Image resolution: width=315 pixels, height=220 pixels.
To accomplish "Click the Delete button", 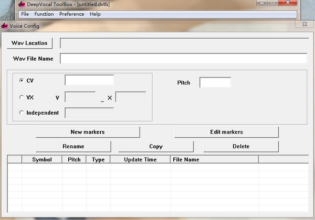I will click(241, 147).
